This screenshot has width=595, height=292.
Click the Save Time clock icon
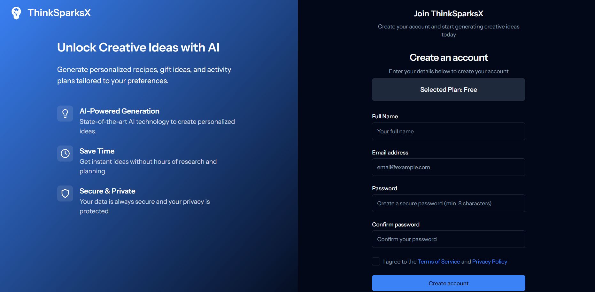(65, 154)
